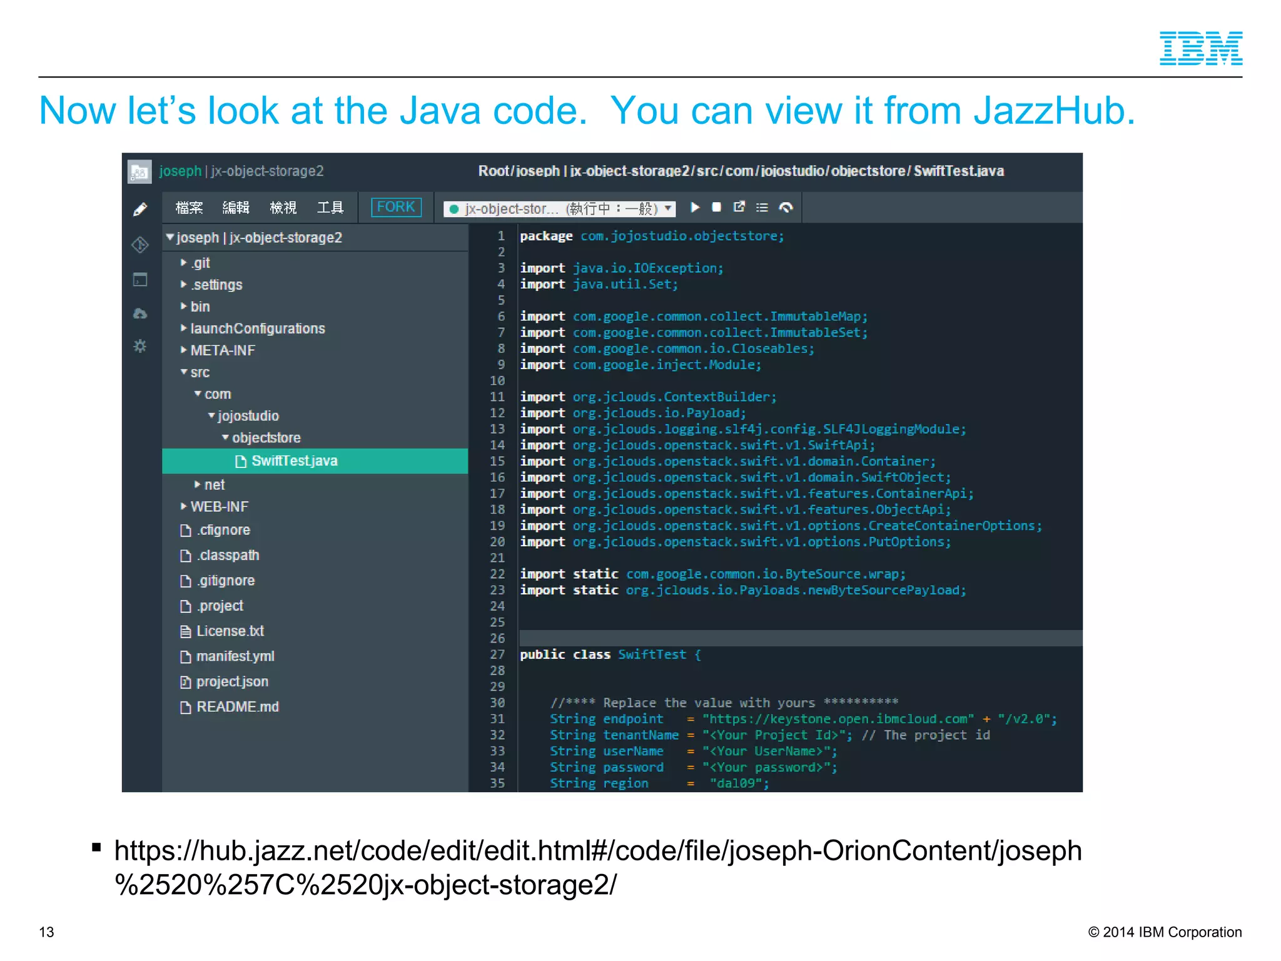Open the README.md file
The height and width of the screenshot is (961, 1281).
tap(238, 707)
